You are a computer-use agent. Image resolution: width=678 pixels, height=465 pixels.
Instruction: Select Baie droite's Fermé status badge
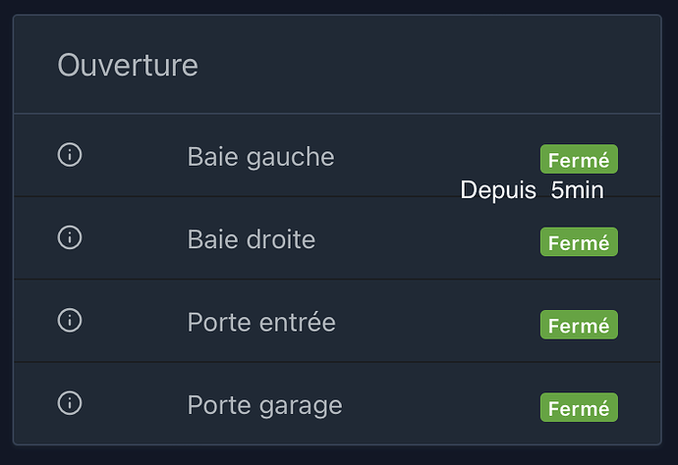[579, 242]
